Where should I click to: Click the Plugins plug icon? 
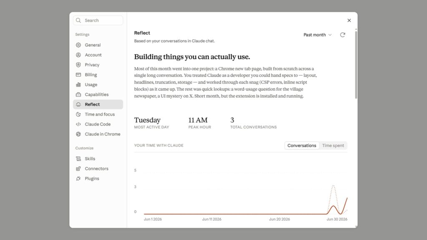(x=78, y=178)
